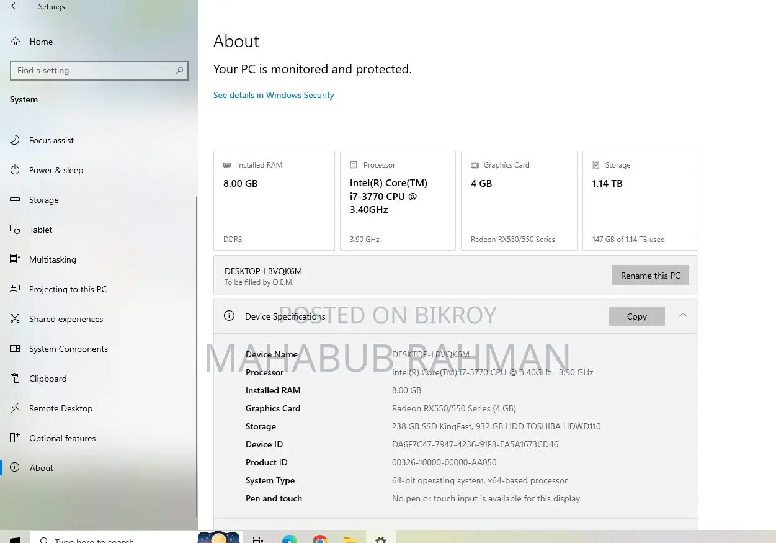Click the No pen or touch input text
Viewport: 776px width, 543px height.
pyautogui.click(x=486, y=498)
